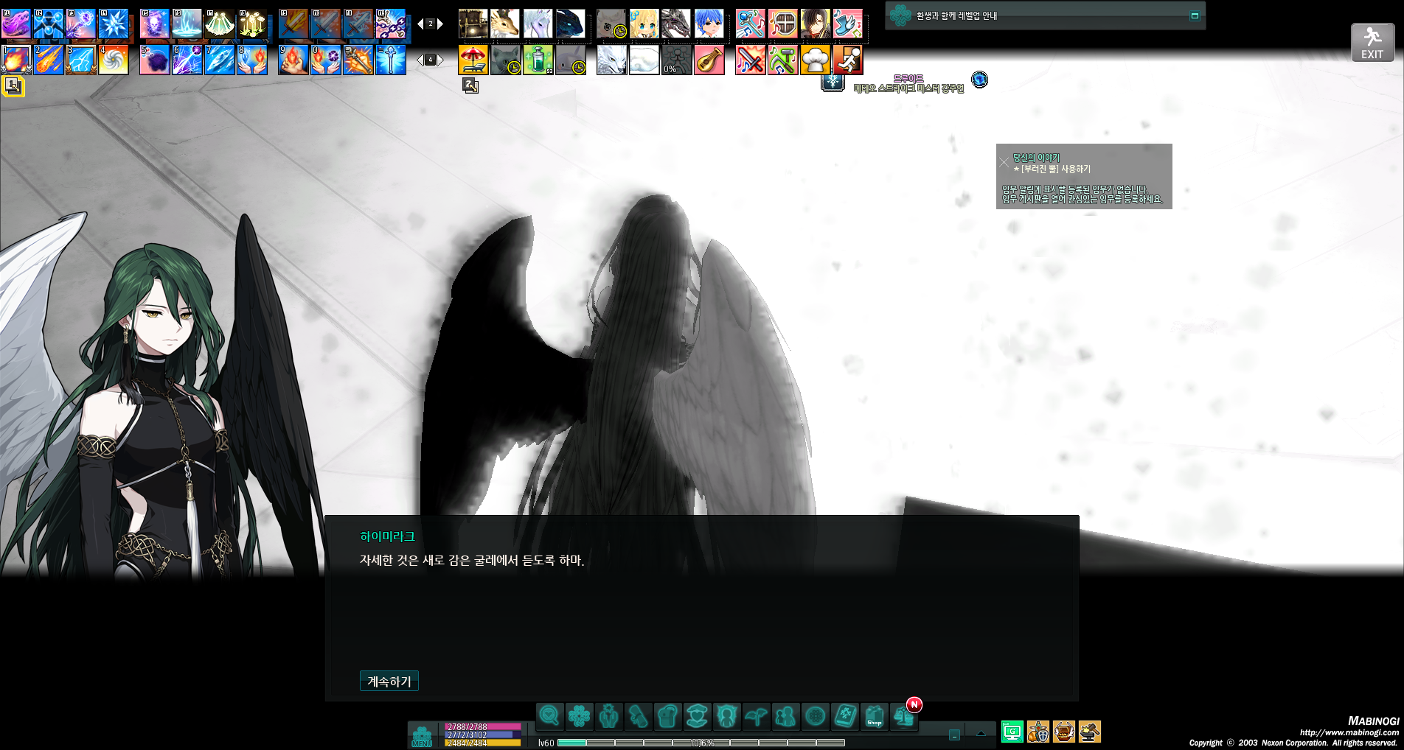Use the purple dragon skill on F1

pos(16,24)
